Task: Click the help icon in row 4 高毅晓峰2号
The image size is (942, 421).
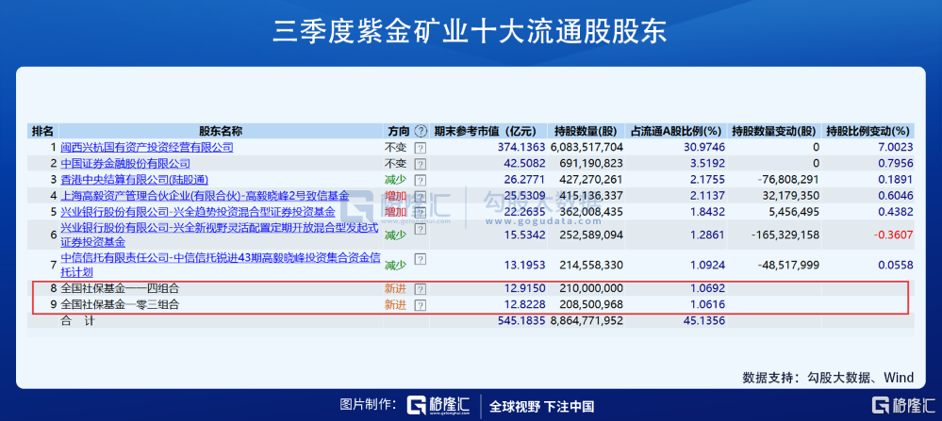Action: pyautogui.click(x=421, y=196)
